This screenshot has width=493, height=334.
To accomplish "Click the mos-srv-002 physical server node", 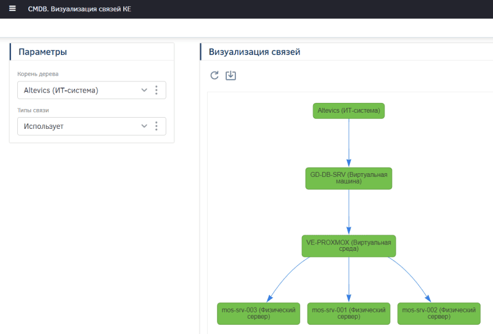I will pos(439,313).
